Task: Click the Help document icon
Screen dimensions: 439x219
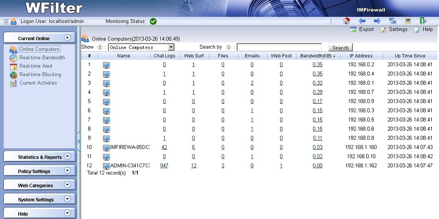Action: (x=417, y=30)
